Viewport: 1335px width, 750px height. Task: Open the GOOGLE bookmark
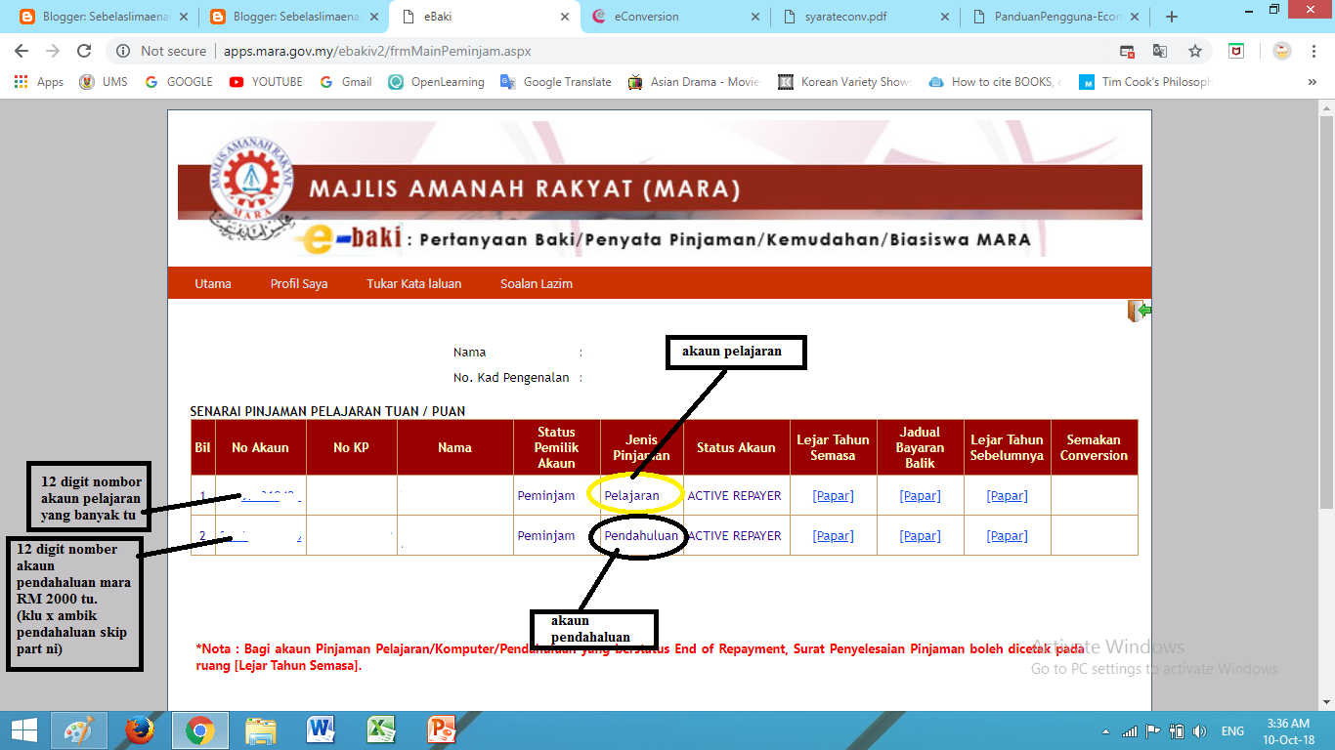(x=179, y=82)
